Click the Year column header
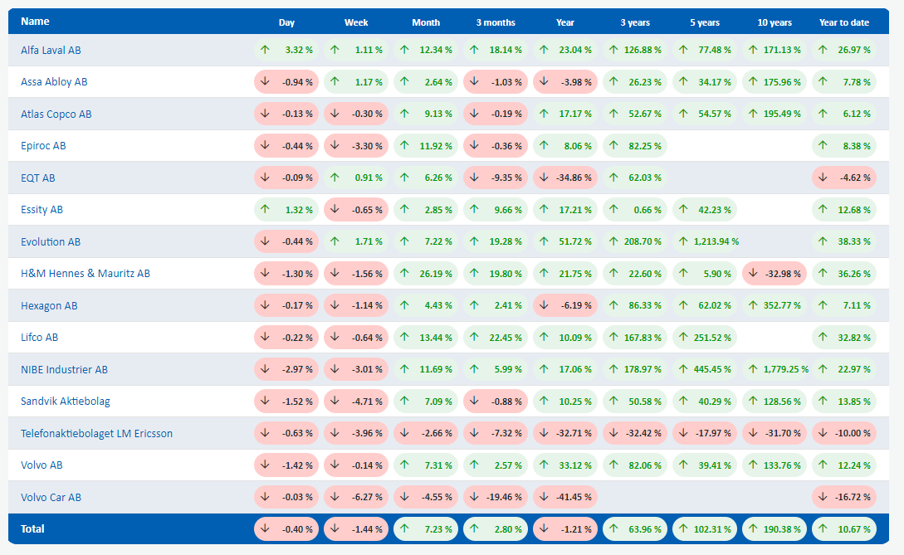Image resolution: width=904 pixels, height=555 pixels. pos(565,22)
